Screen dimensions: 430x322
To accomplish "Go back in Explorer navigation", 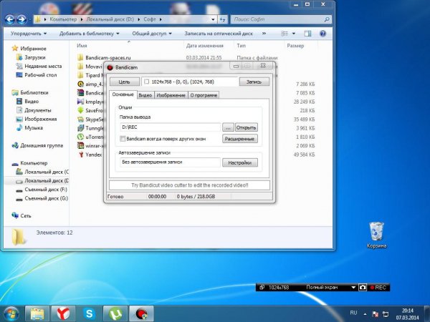I will (10, 19).
